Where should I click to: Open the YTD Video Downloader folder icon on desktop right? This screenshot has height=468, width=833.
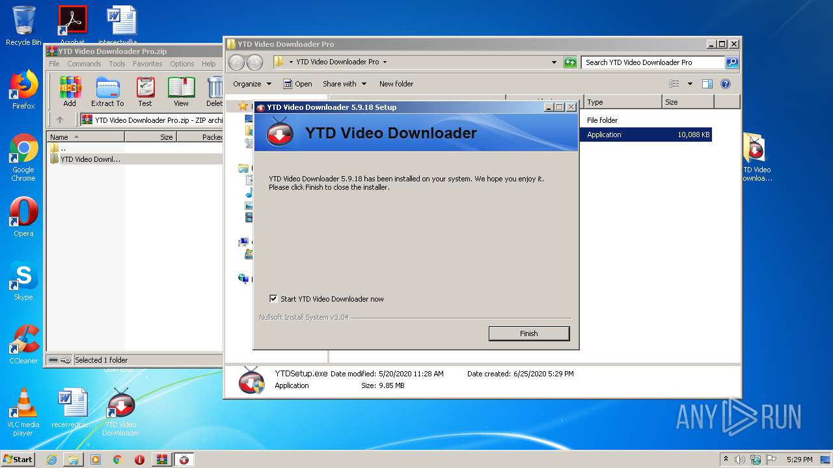click(x=756, y=158)
